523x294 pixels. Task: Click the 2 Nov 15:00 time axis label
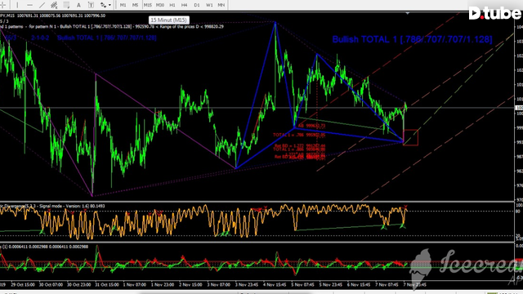click(x=190, y=285)
